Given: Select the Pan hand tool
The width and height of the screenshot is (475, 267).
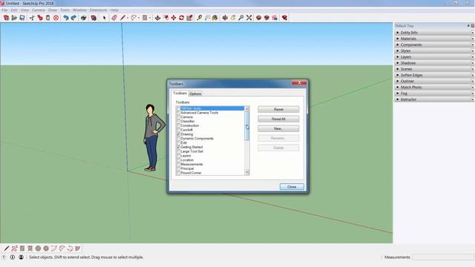Looking at the screenshot, I should pyautogui.click(x=233, y=18).
